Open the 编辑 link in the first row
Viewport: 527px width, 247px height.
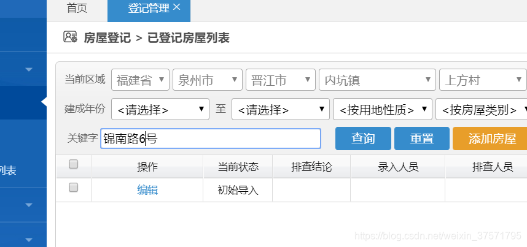[x=147, y=190]
